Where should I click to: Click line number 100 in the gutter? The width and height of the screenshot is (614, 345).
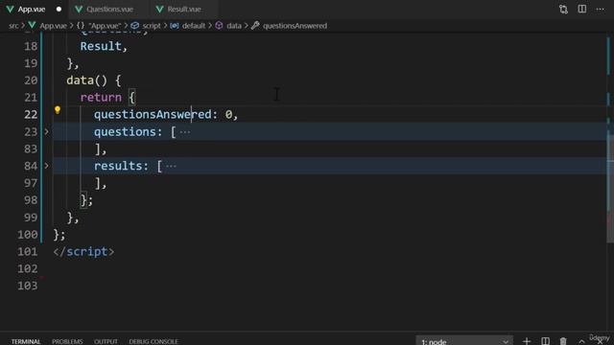(28, 234)
